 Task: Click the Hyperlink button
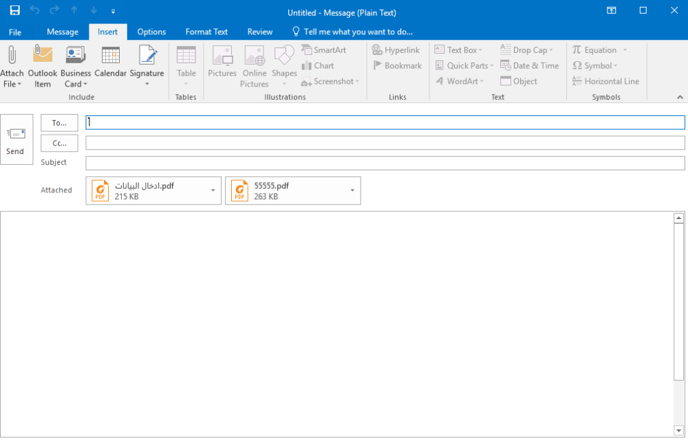(396, 50)
